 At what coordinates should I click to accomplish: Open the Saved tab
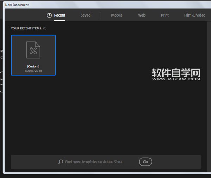point(85,15)
